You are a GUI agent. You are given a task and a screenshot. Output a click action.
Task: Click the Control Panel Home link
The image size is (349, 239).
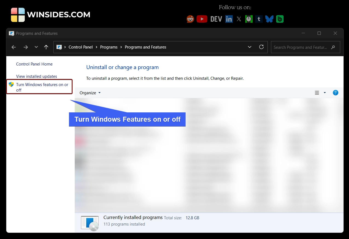click(x=34, y=64)
